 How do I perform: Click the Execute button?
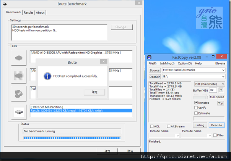[x=216, y=125]
